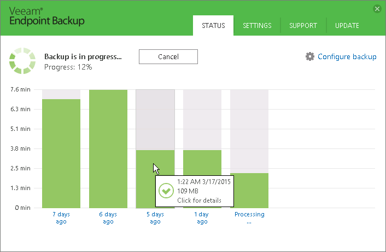386x252 pixels.
Task: Select the STATUS tab
Action: (213, 26)
